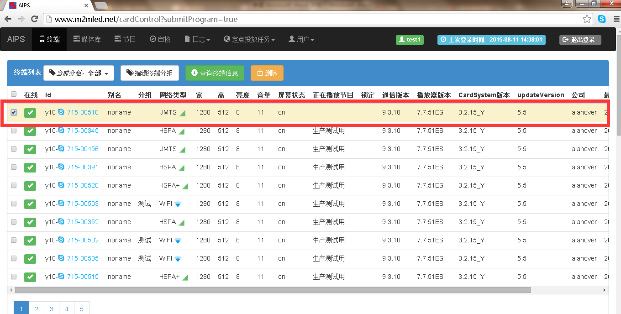Viewport: 621px width, 314px height.
Task: Click the orange 删除 button
Action: [267, 73]
